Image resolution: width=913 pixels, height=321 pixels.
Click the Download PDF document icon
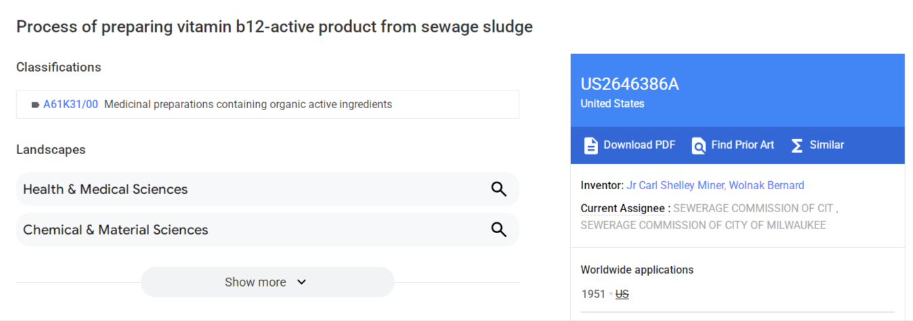coord(591,145)
